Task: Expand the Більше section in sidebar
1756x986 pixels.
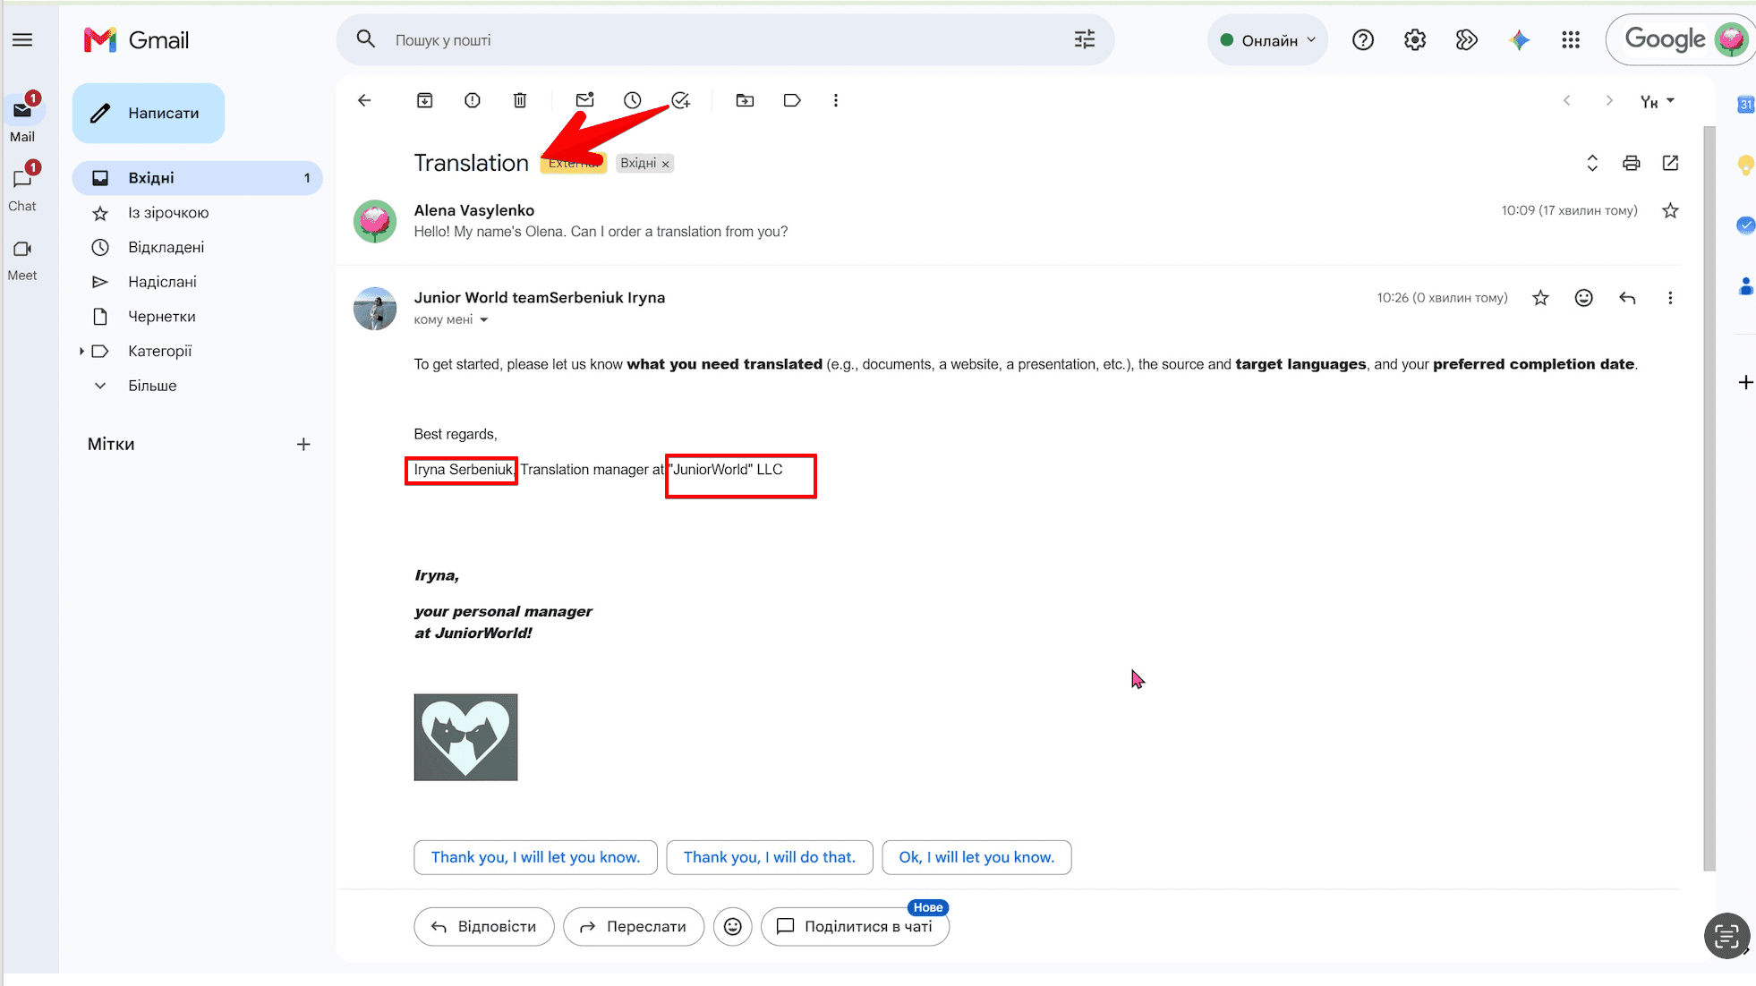Action: pos(151,386)
